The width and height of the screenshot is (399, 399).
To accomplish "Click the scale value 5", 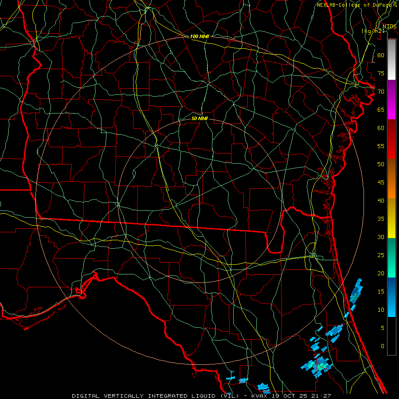I will pos(383,328).
